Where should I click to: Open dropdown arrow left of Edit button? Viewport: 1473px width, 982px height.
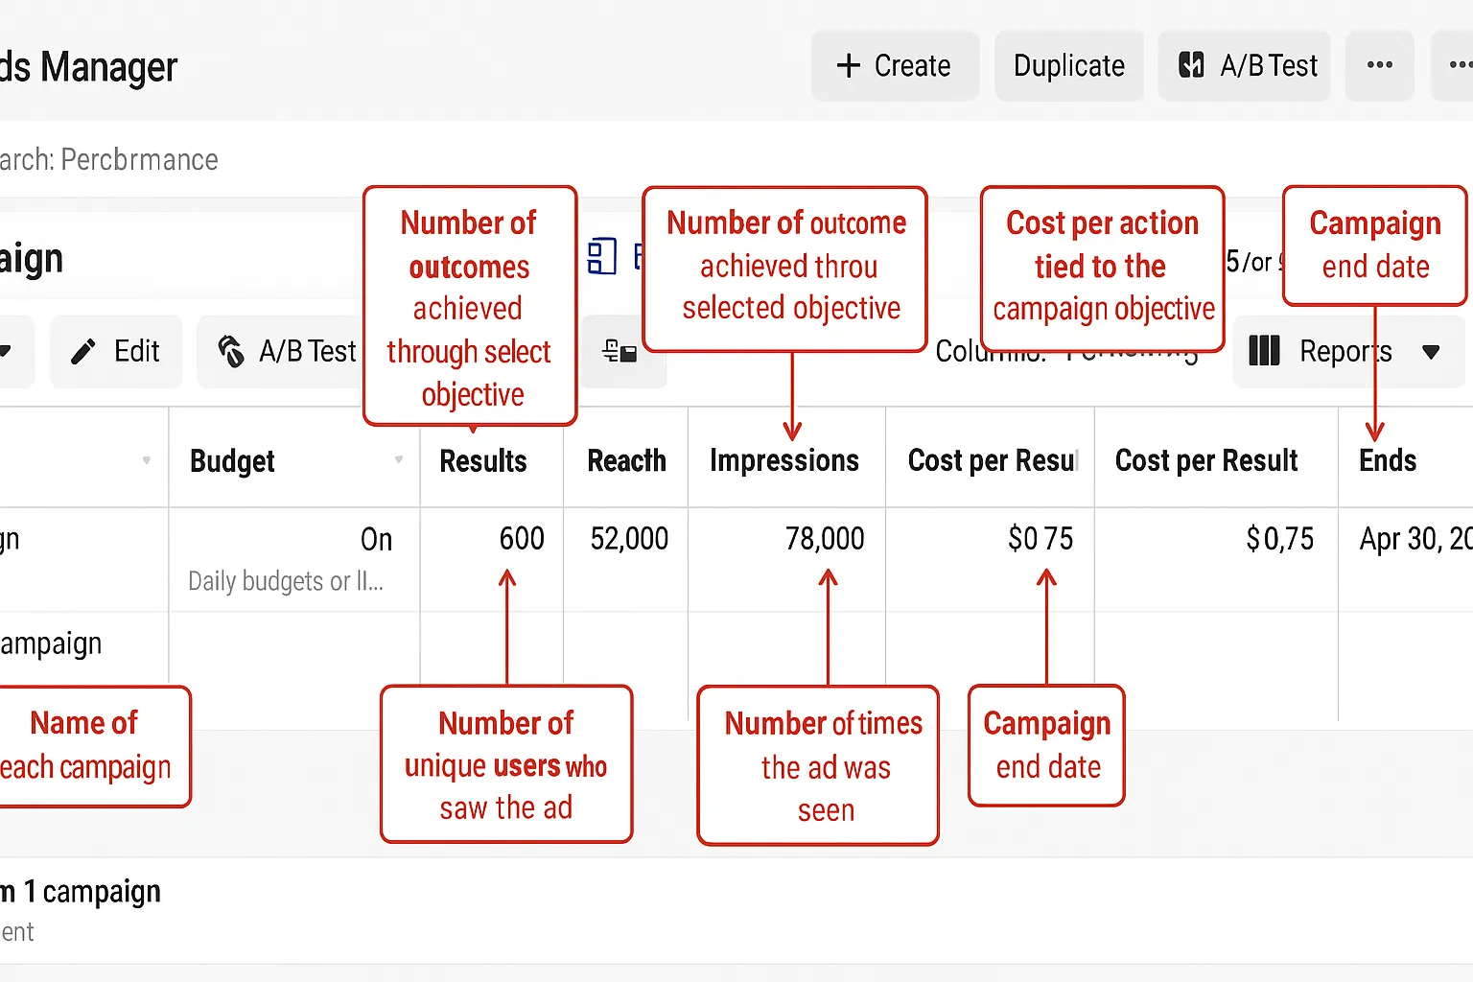pyautogui.click(x=6, y=352)
